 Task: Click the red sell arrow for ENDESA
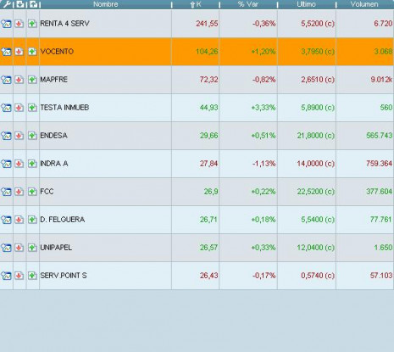click(x=19, y=136)
